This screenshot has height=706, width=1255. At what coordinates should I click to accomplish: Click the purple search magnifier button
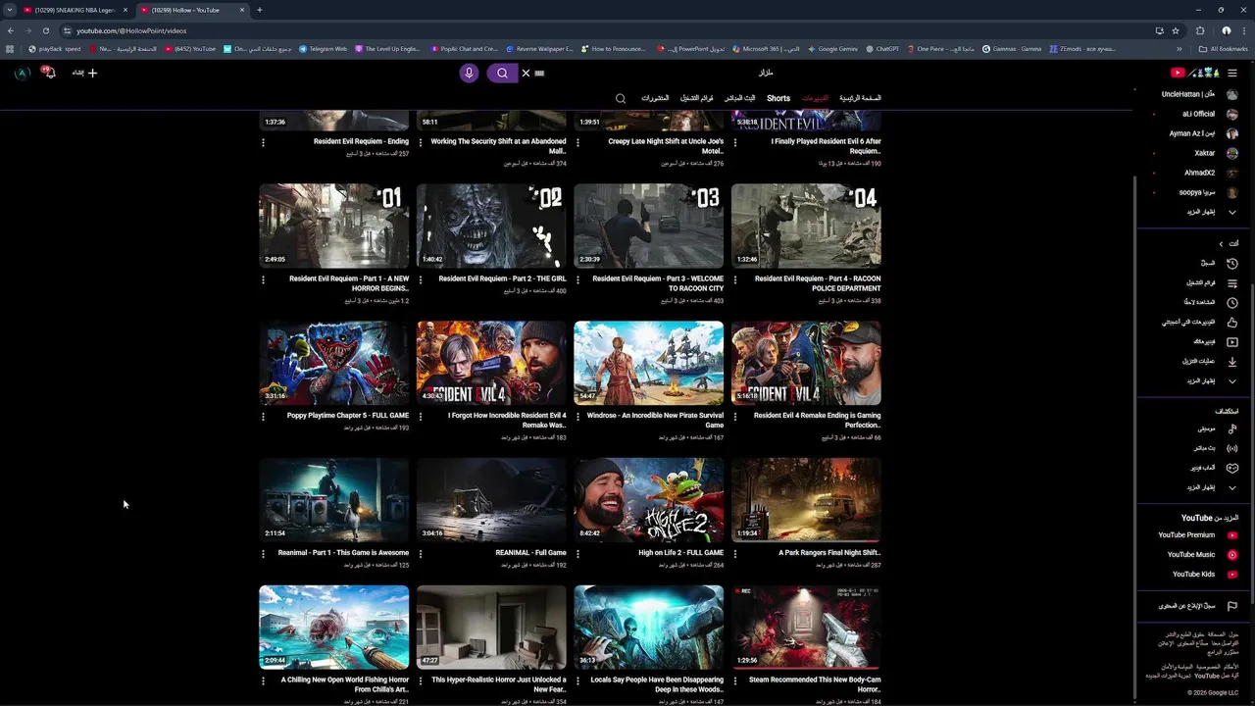[502, 73]
